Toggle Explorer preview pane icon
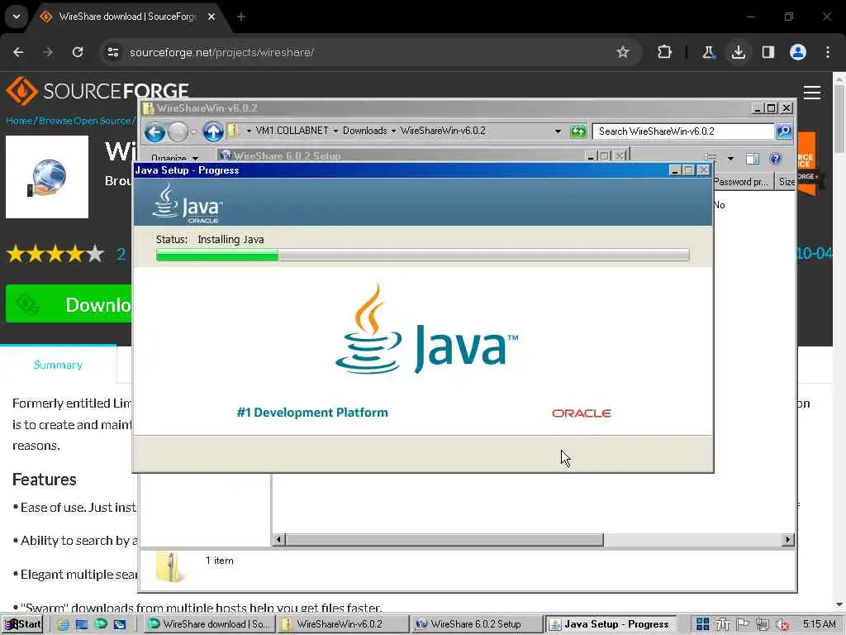Screen dimensions: 846x635 [x=753, y=159]
